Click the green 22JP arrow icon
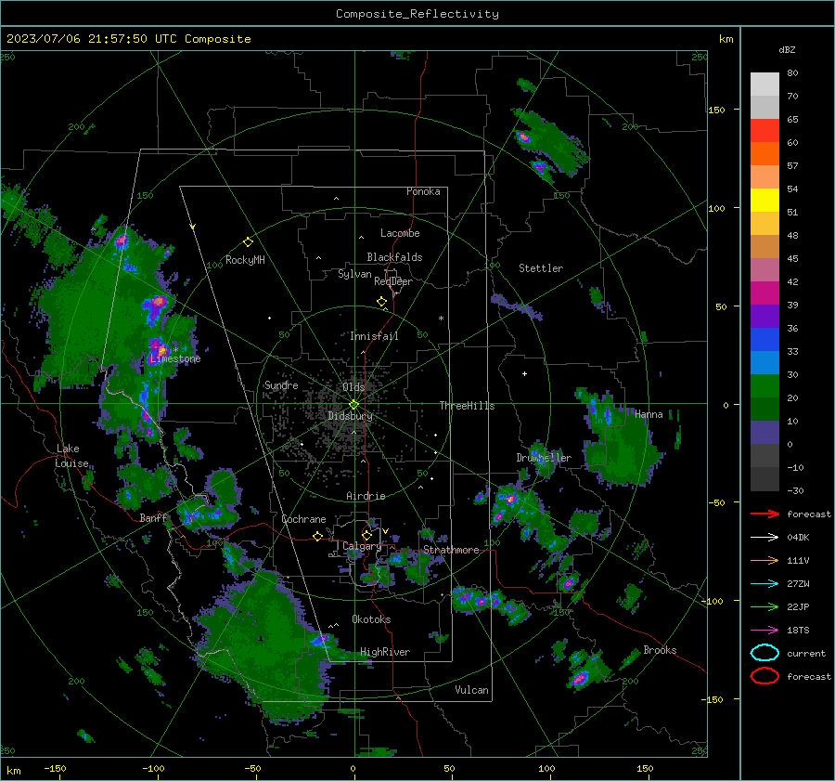Screen dimensions: 835x781 click(x=764, y=606)
